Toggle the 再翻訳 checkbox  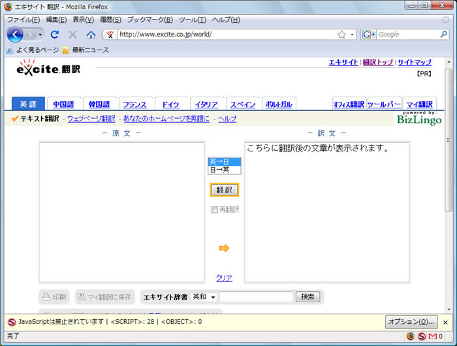(x=215, y=210)
